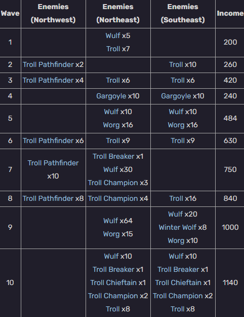This screenshot has width=244, height=317.
Task: Open Troll Champion link in wave 8
Action: (x=113, y=199)
